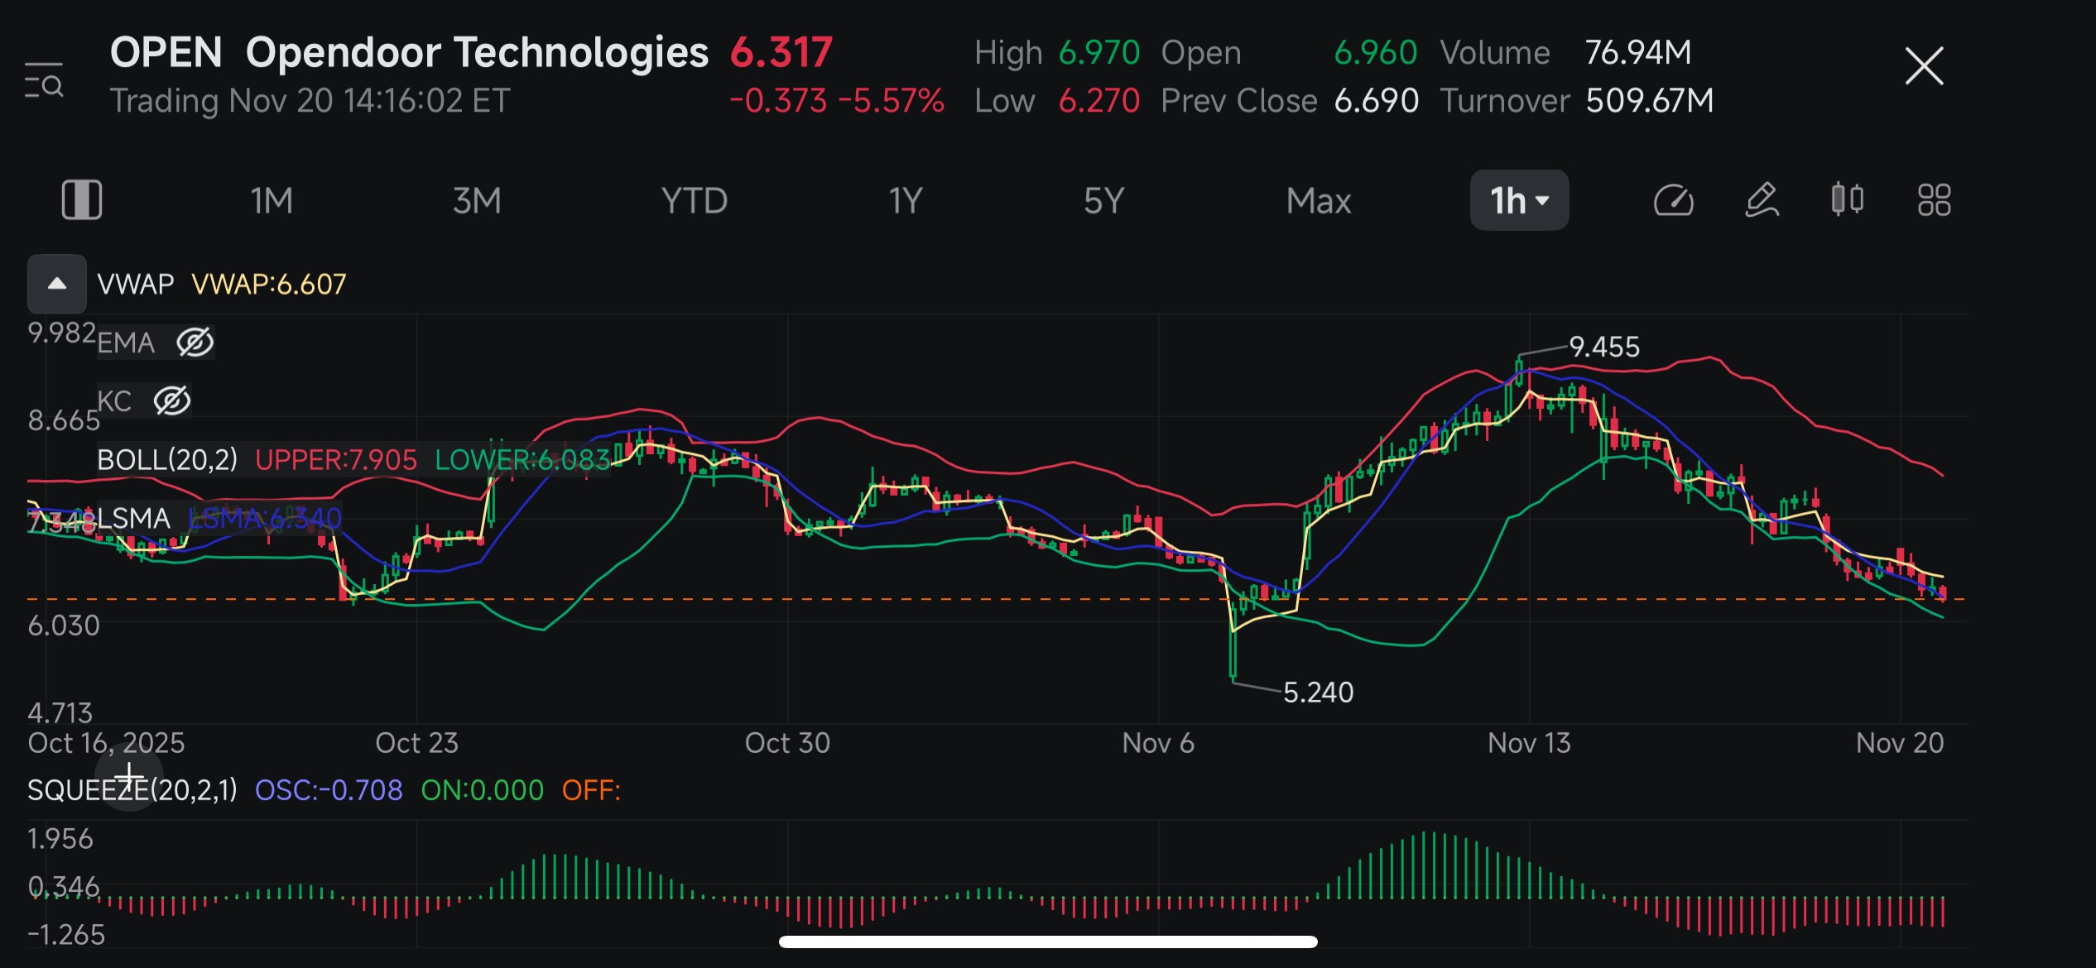Switch chart range to 1M

[x=272, y=200]
